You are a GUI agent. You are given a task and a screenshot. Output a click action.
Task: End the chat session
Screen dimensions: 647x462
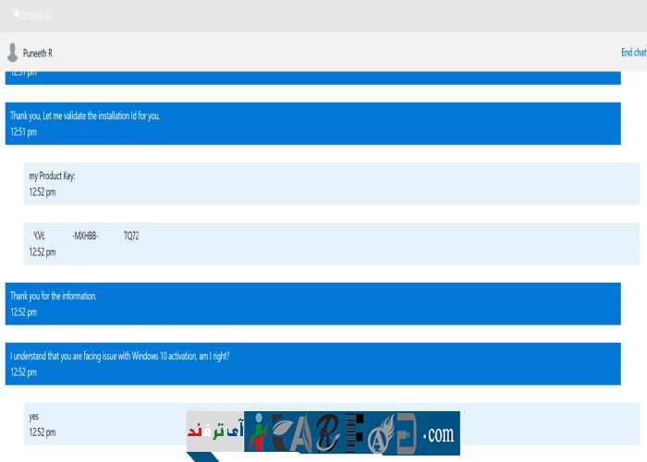(x=633, y=53)
